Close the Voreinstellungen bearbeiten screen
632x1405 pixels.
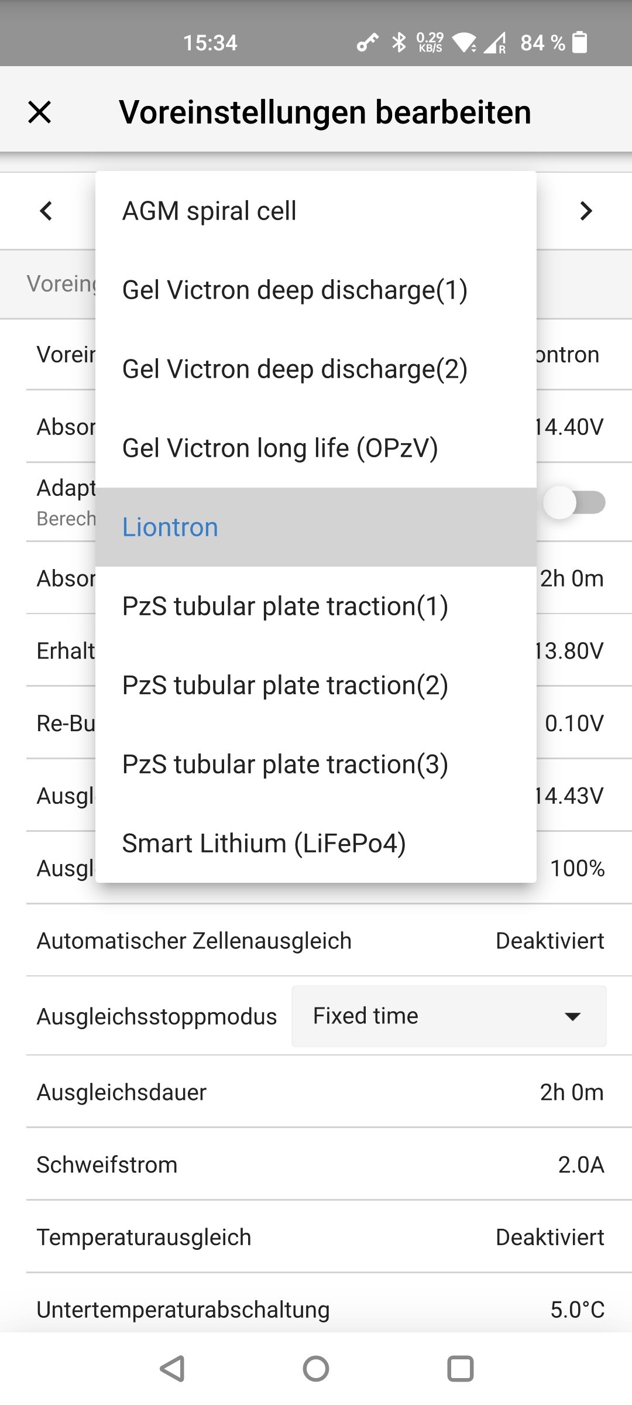(x=40, y=112)
